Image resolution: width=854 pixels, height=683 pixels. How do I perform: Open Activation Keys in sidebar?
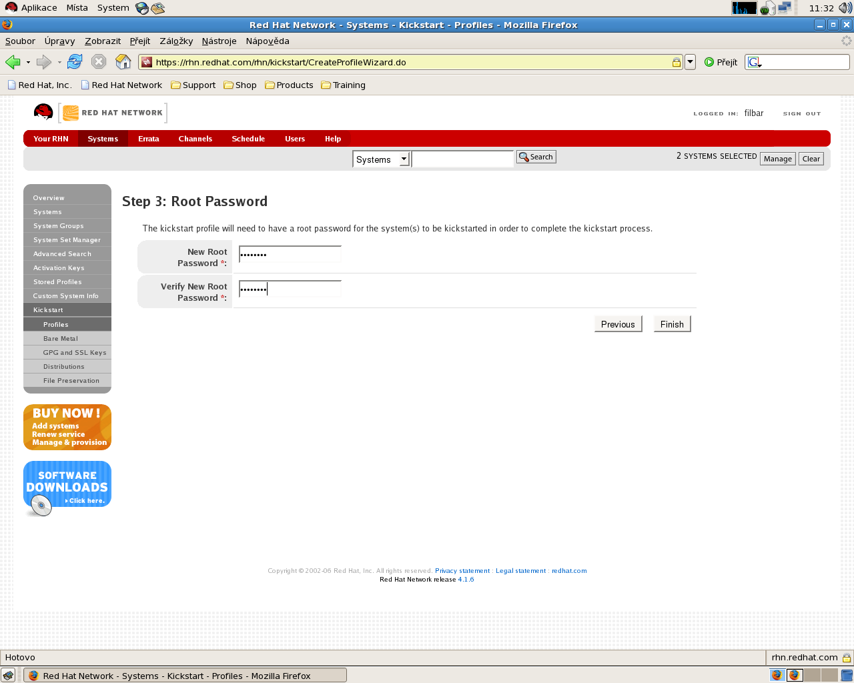(67, 267)
